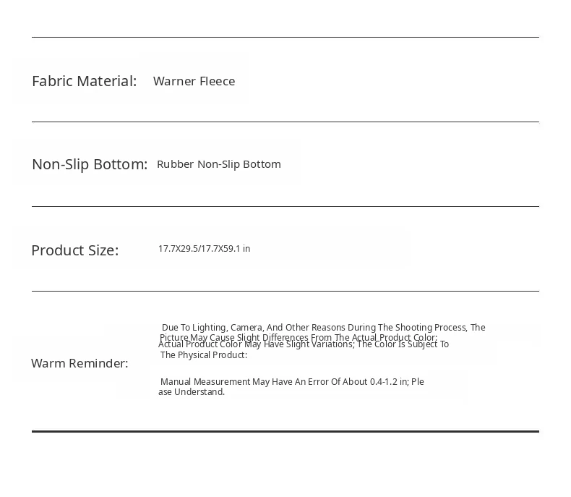Click the thick bottom divider line
The image size is (571, 497).
pos(285,431)
